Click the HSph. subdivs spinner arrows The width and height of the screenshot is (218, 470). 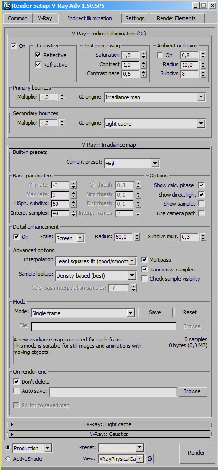coord(74,204)
